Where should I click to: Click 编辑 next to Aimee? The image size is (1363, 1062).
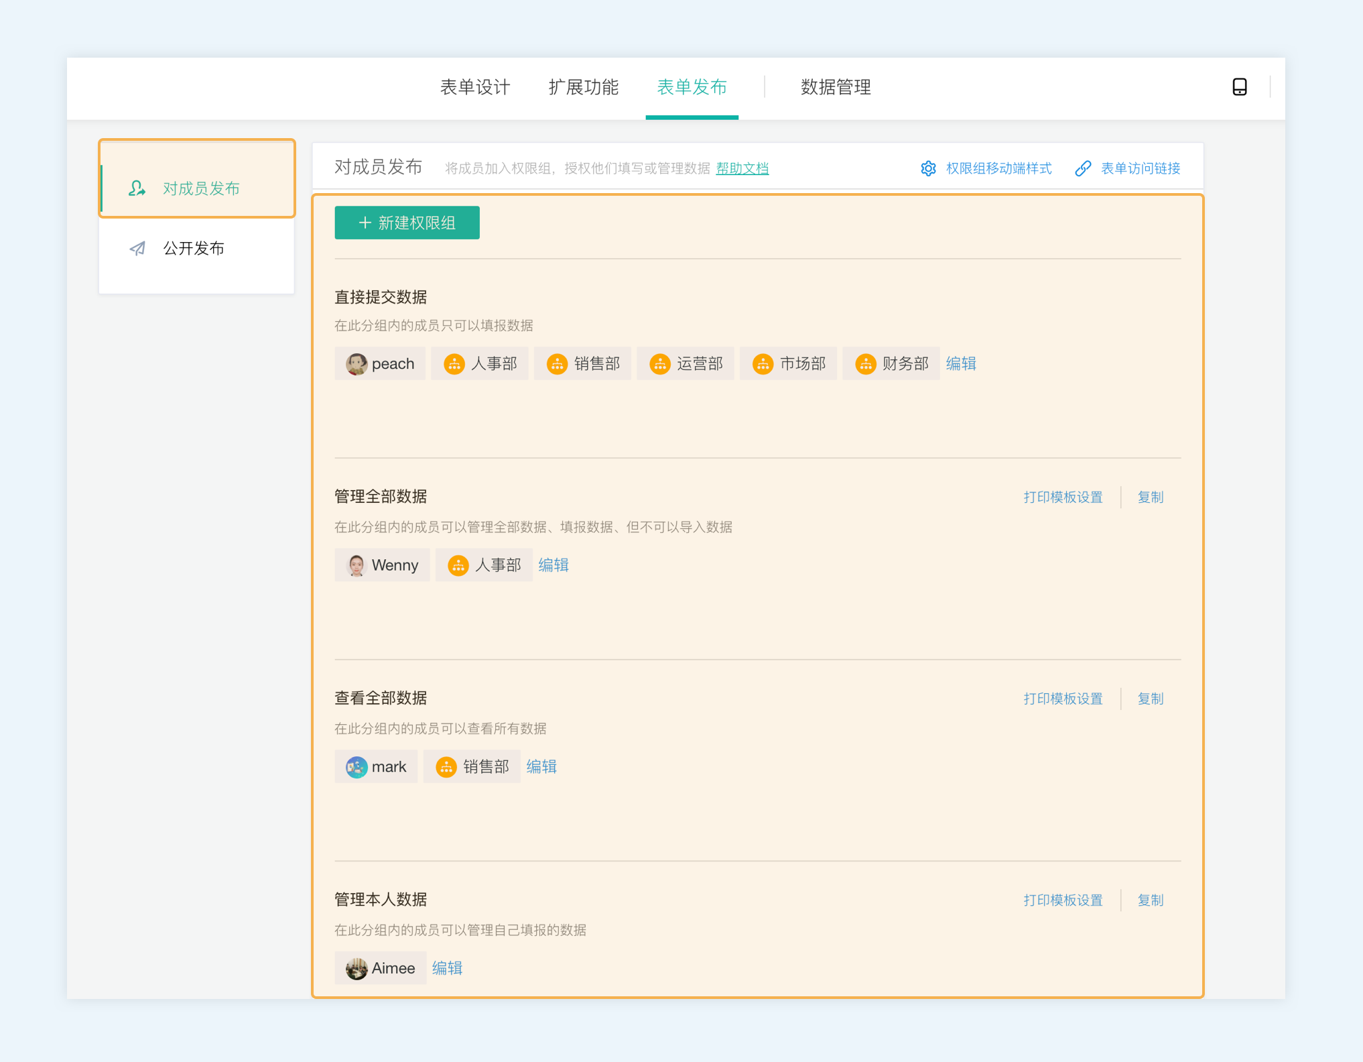tap(447, 968)
